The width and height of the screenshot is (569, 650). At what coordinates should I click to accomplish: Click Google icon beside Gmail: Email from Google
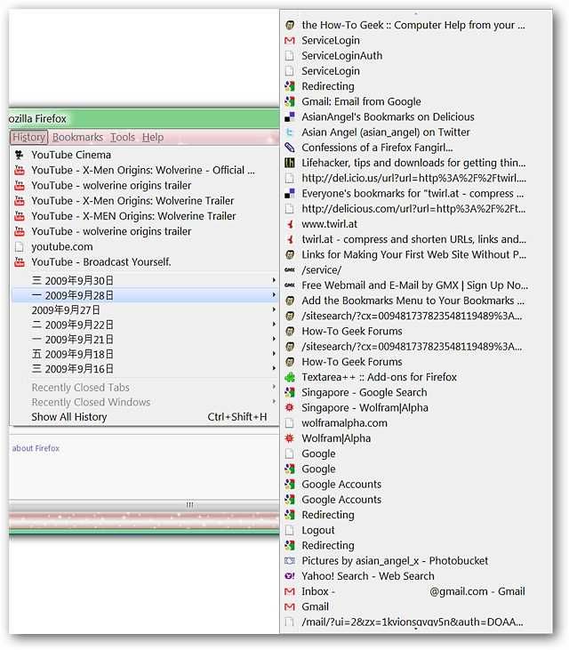290,101
